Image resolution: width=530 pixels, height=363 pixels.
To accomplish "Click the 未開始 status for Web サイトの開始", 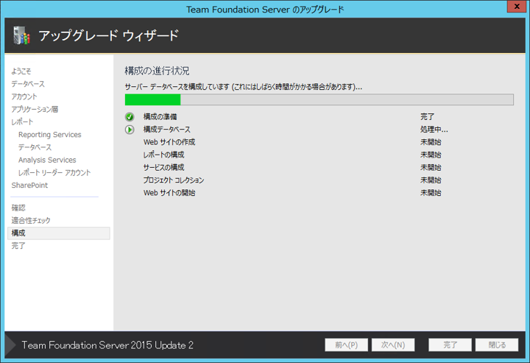I will coord(431,193).
